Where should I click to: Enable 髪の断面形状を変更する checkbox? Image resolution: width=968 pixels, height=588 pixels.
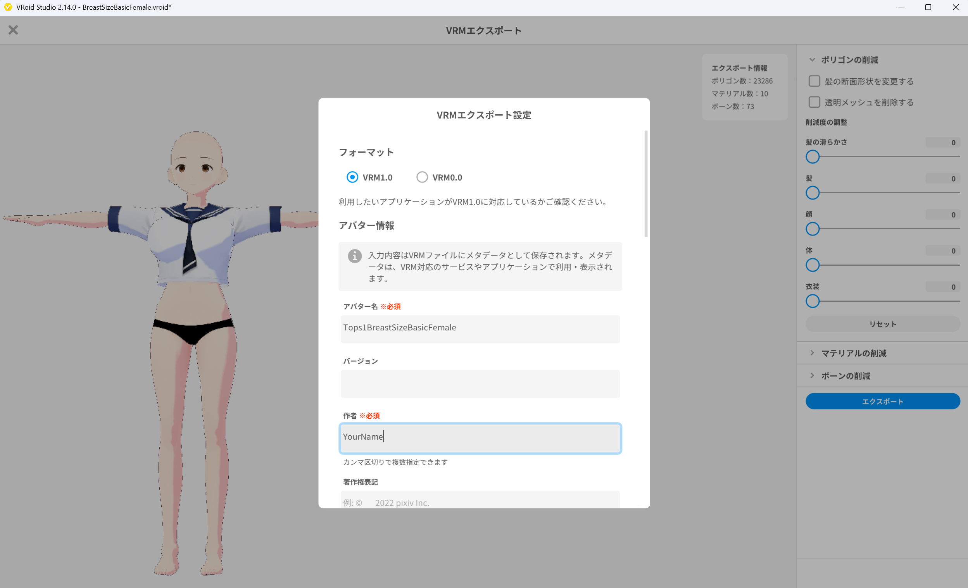(x=814, y=81)
